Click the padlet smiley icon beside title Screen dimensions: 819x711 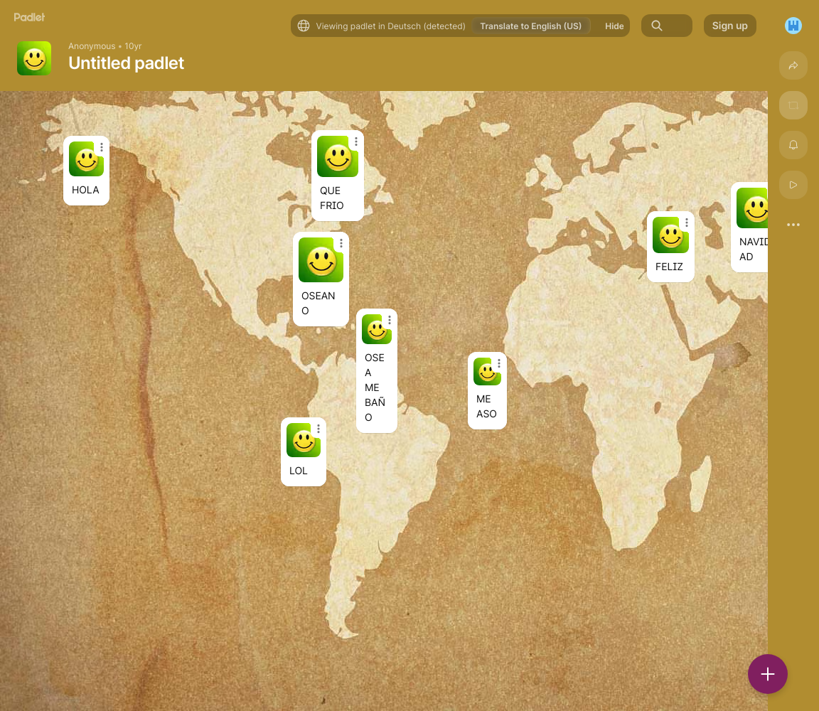click(34, 58)
